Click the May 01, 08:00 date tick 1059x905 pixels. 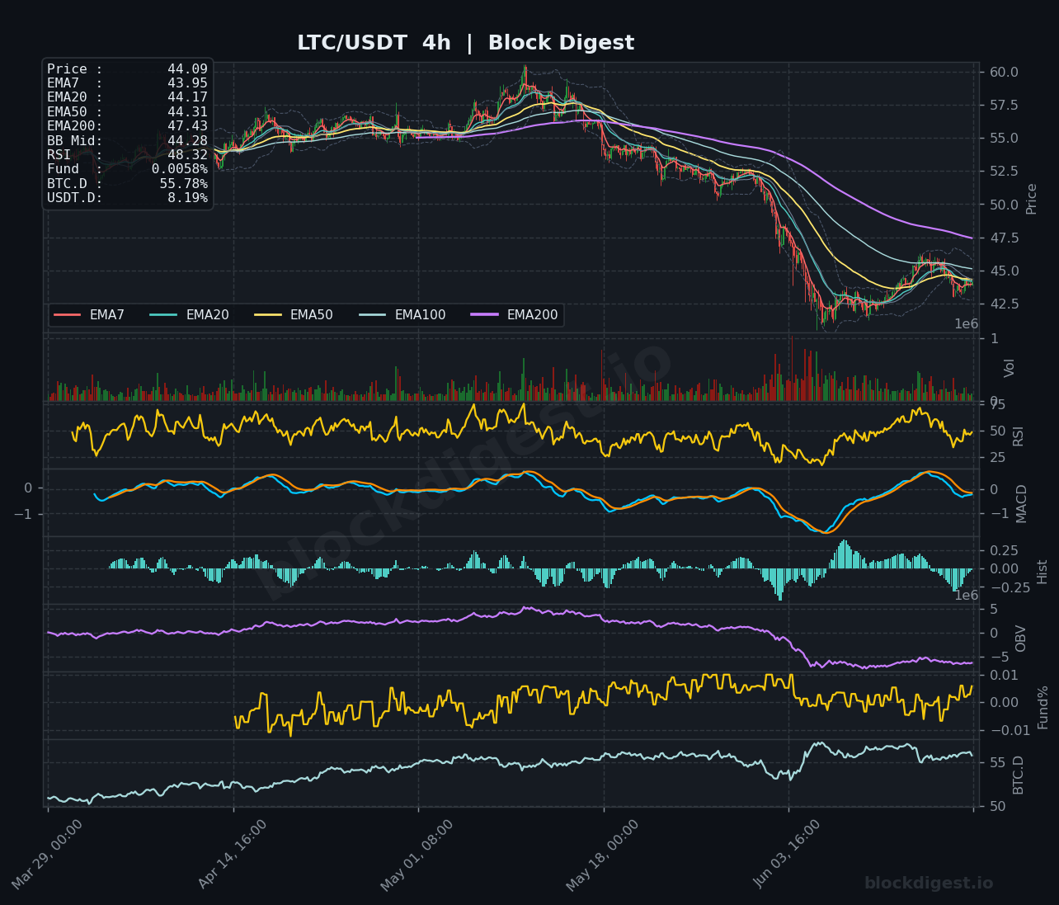(417, 855)
